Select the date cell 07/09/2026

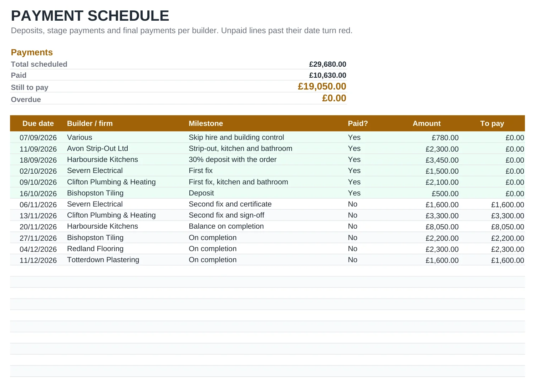(38, 138)
